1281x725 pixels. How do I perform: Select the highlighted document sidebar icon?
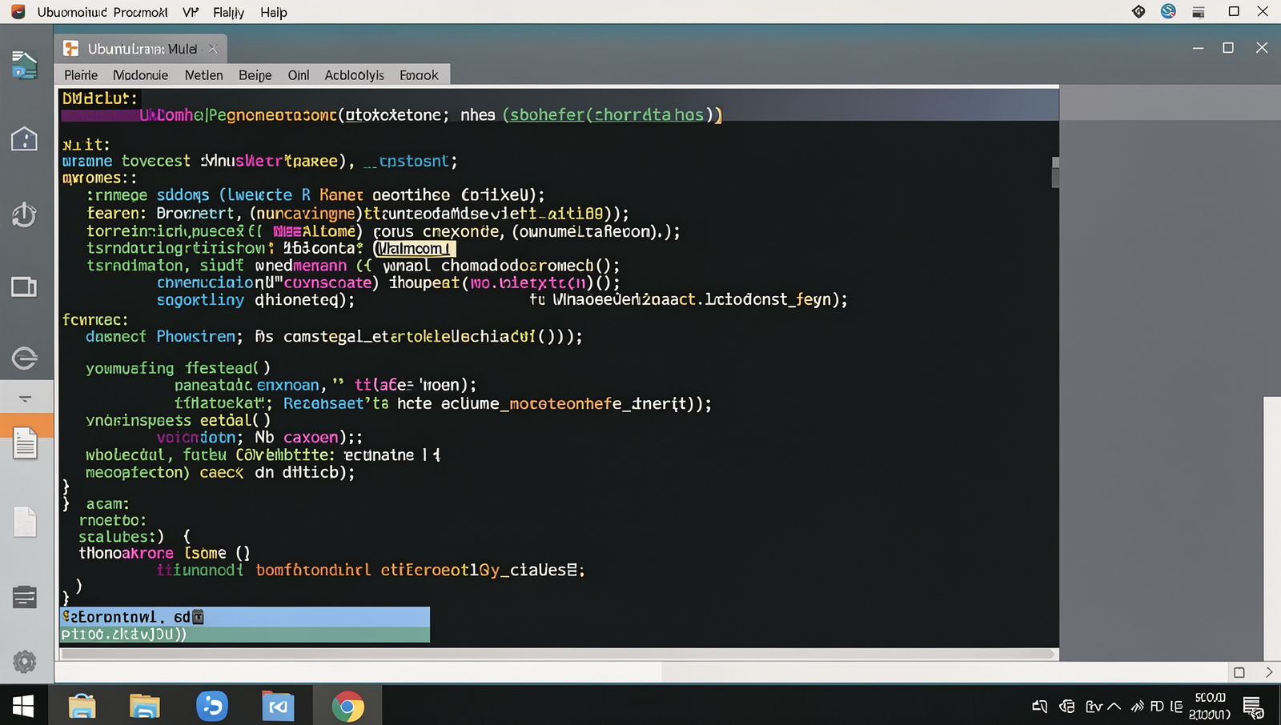tap(26, 443)
